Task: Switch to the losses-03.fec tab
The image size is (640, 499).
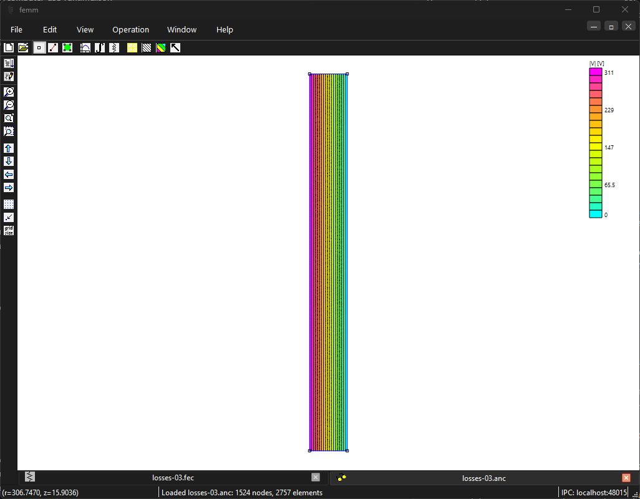Action: tap(173, 477)
